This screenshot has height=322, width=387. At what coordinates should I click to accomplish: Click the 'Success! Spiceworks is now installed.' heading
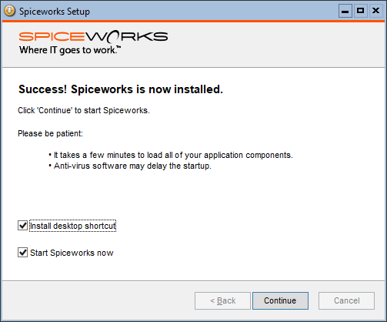[121, 89]
